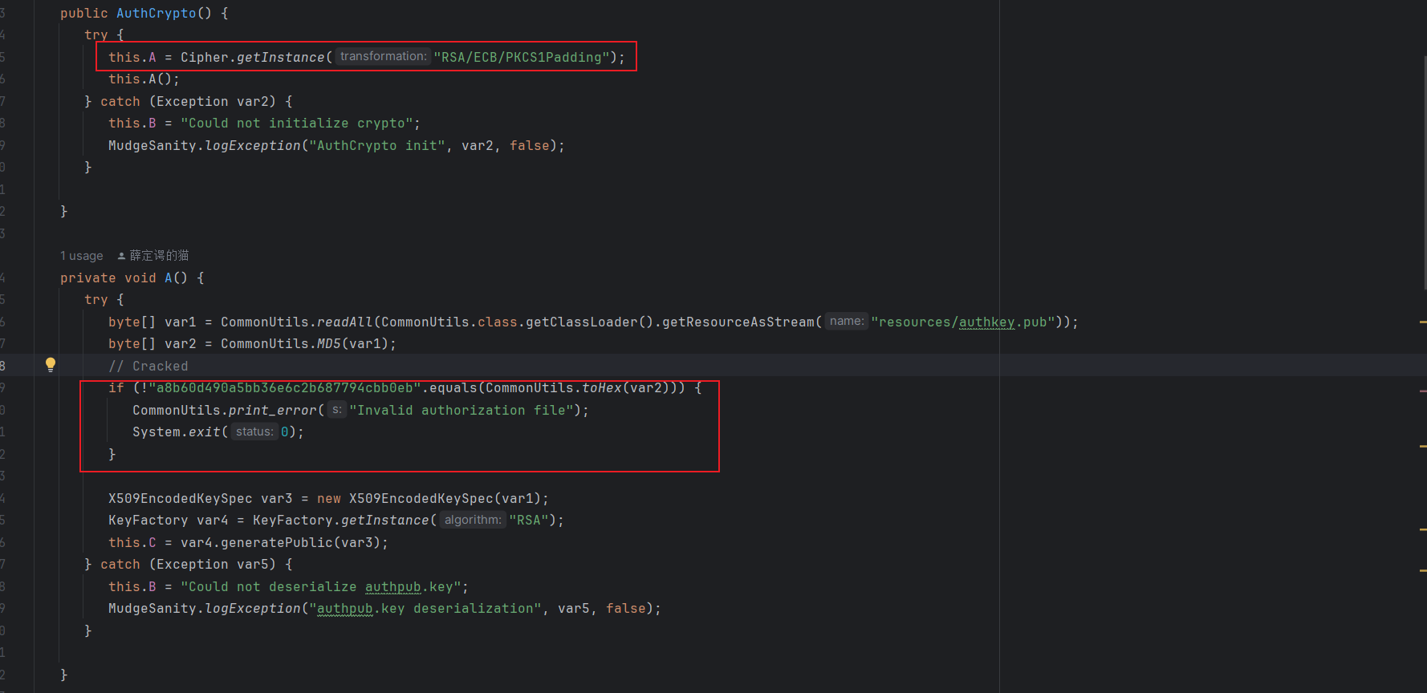Click the this.C field assignment
Screen dimensions: 1427x693
click(x=132, y=543)
